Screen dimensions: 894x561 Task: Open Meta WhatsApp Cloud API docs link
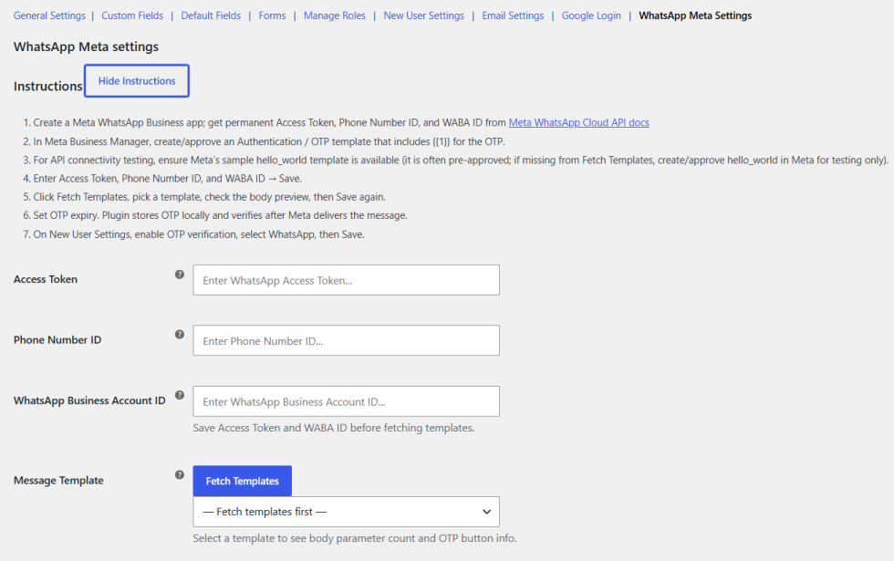click(x=578, y=122)
